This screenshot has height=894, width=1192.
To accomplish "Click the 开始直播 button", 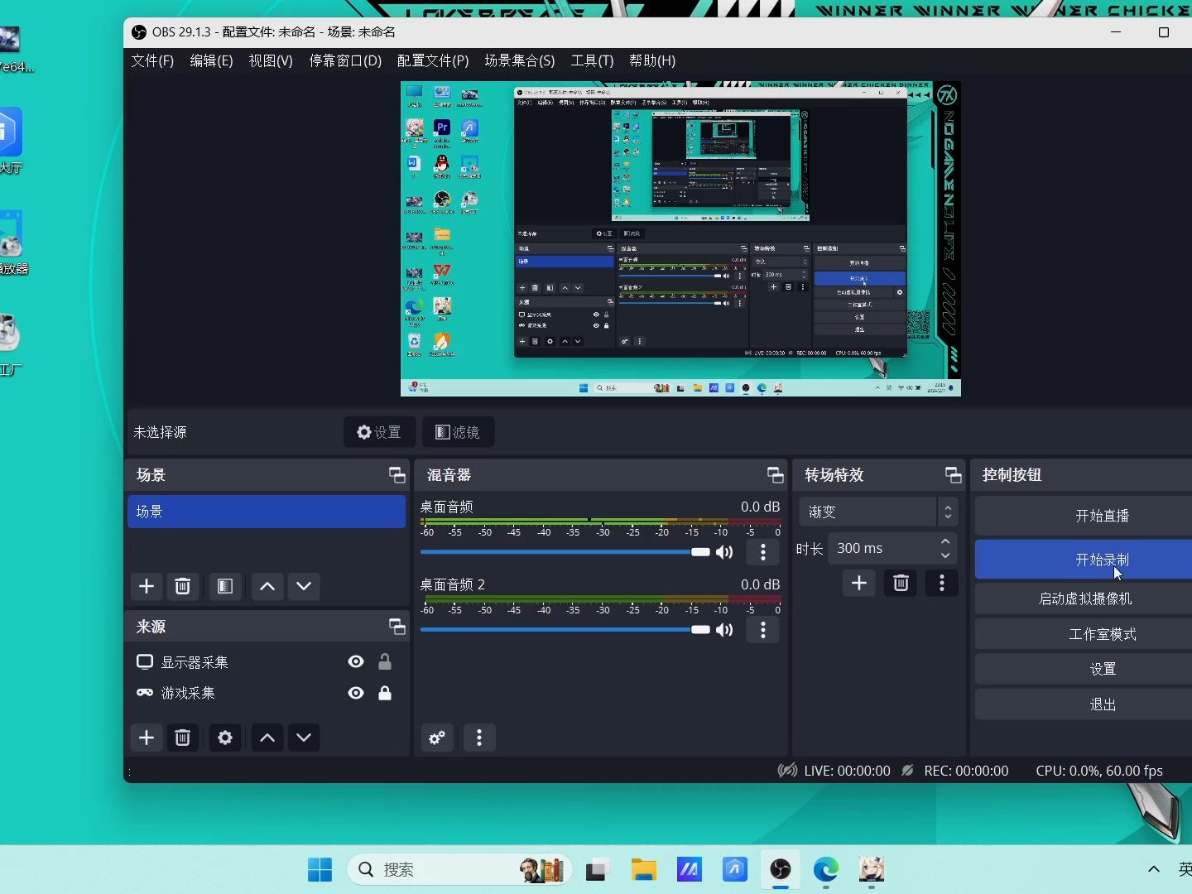I will coord(1084,516).
